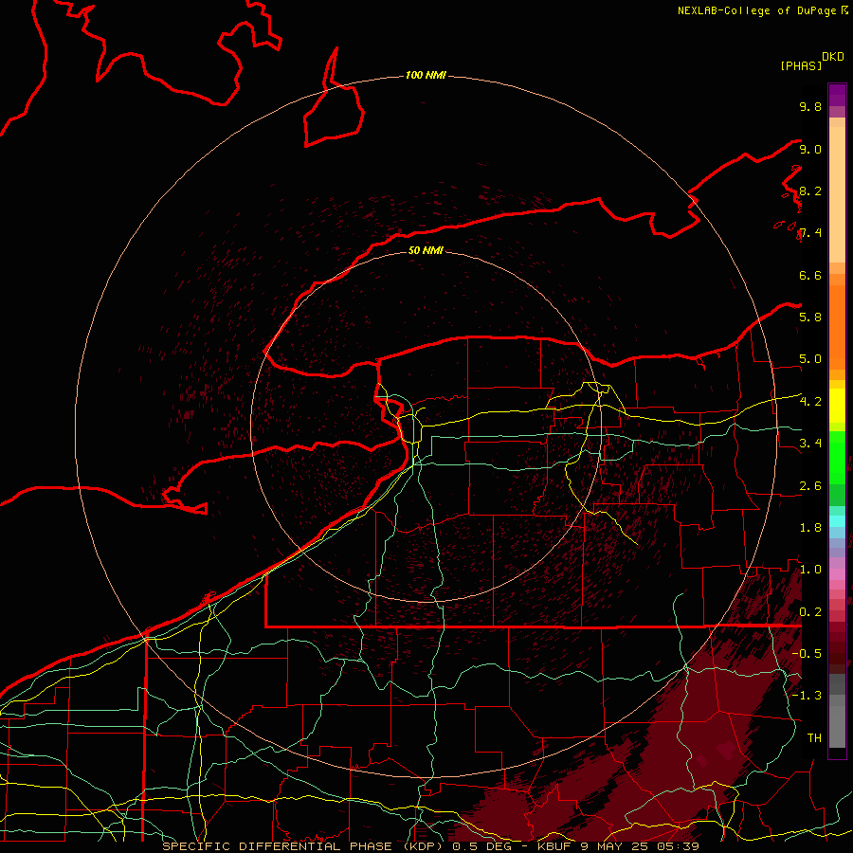The width and height of the screenshot is (853, 853).
Task: Click the 8.2 value on the color scale
Action: point(810,191)
